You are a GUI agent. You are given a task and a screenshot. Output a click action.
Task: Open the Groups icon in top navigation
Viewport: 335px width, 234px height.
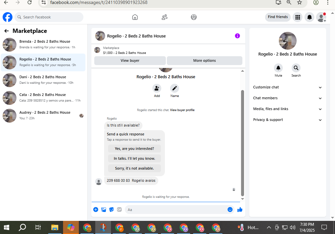click(x=193, y=17)
